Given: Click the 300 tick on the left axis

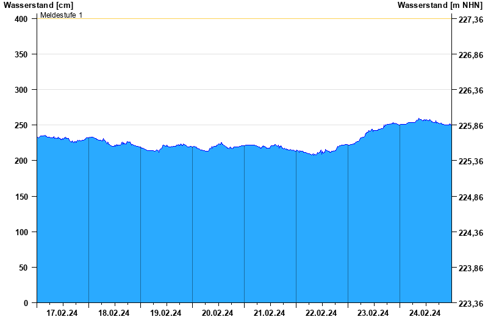Looking at the screenshot, I should [x=21, y=90].
